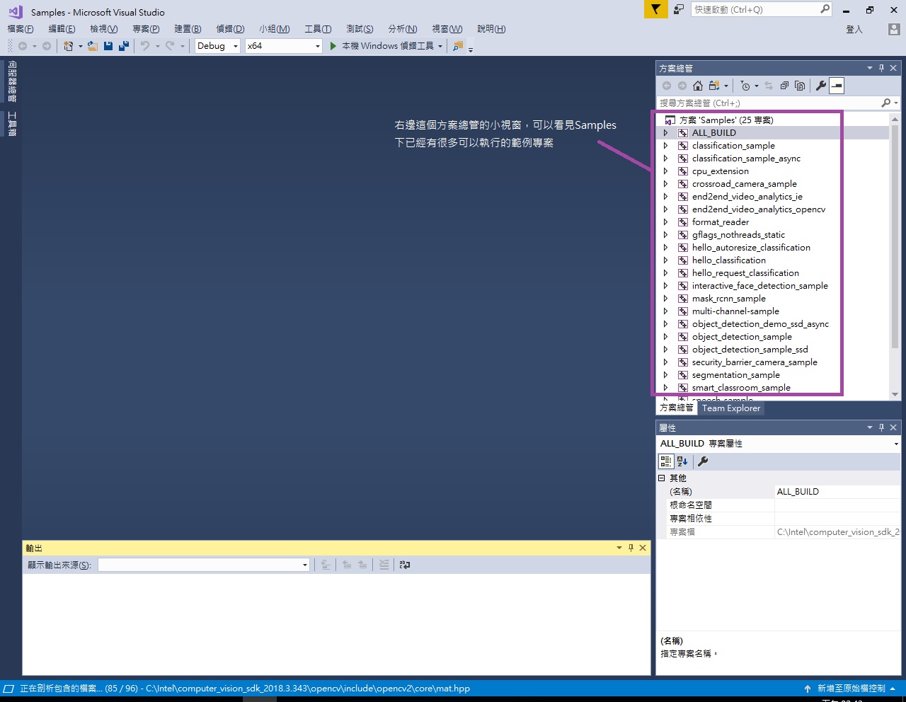The height and width of the screenshot is (702, 906).
Task: Switch to the 方案總管 tab at the panel bottom
Action: point(677,408)
